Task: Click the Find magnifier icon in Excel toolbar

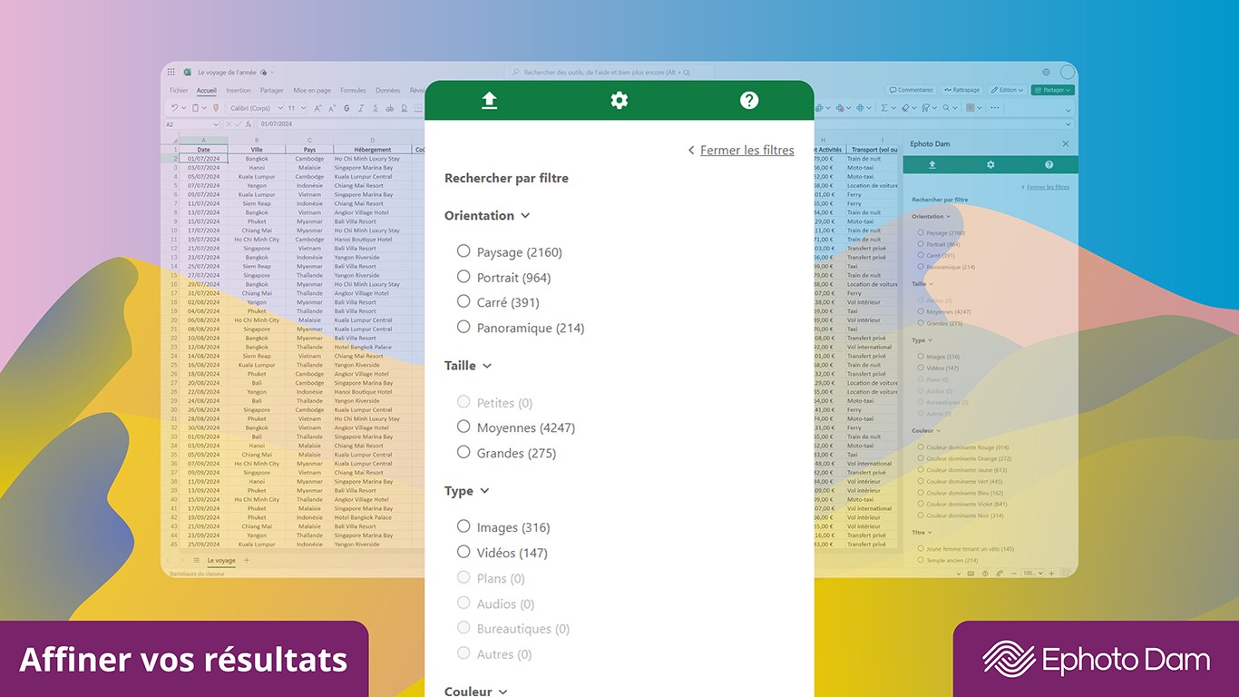Action: click(946, 107)
